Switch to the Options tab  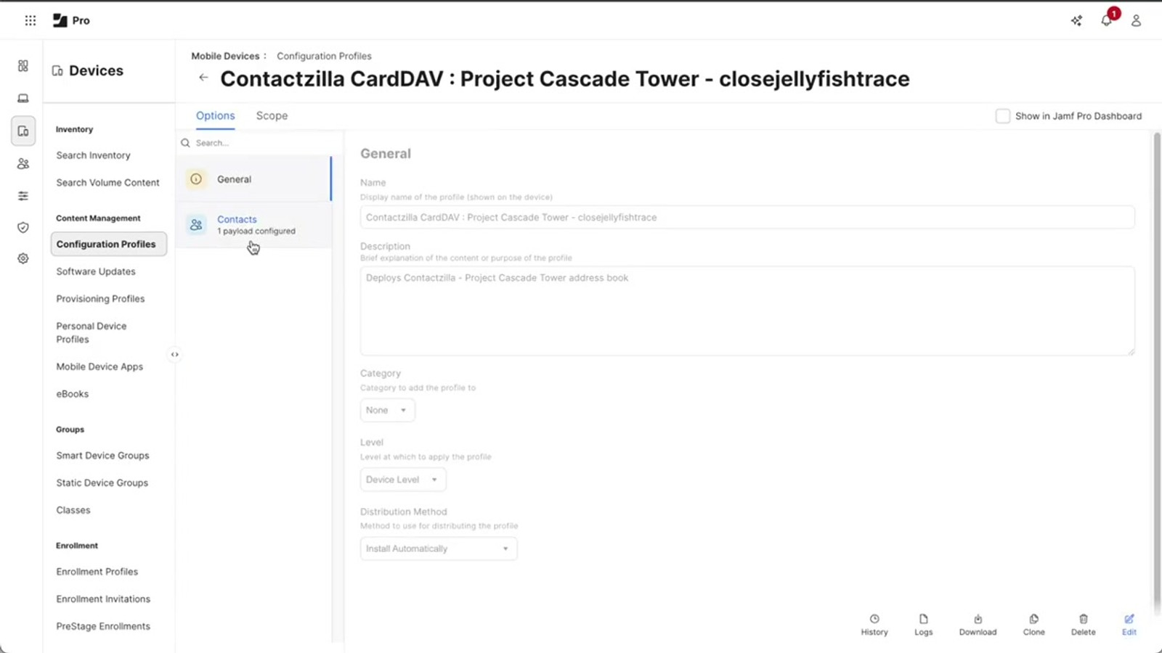click(x=216, y=115)
